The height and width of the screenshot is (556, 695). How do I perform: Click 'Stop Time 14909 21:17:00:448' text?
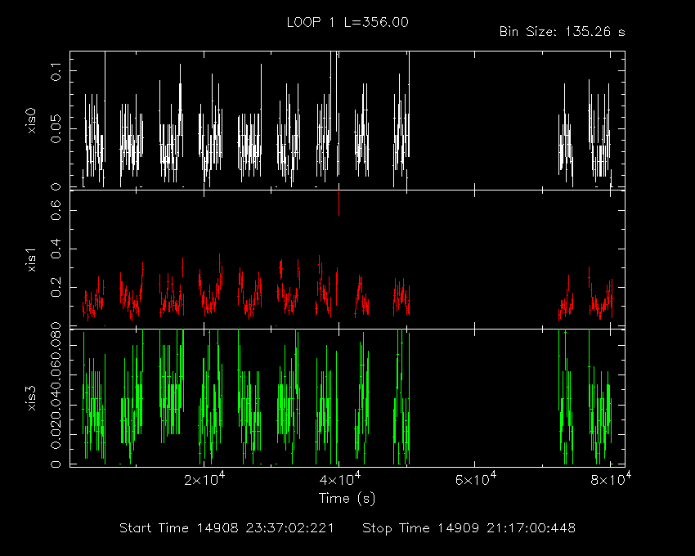(469, 528)
